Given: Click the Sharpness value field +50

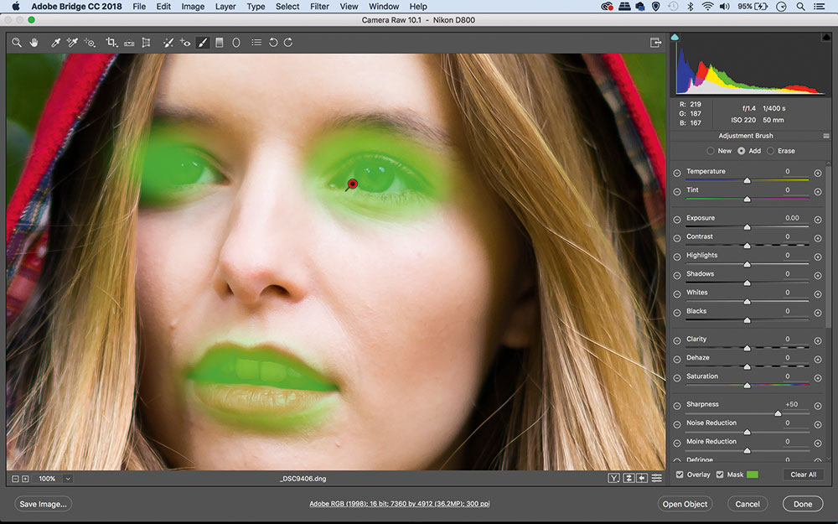Looking at the screenshot, I should [792, 404].
